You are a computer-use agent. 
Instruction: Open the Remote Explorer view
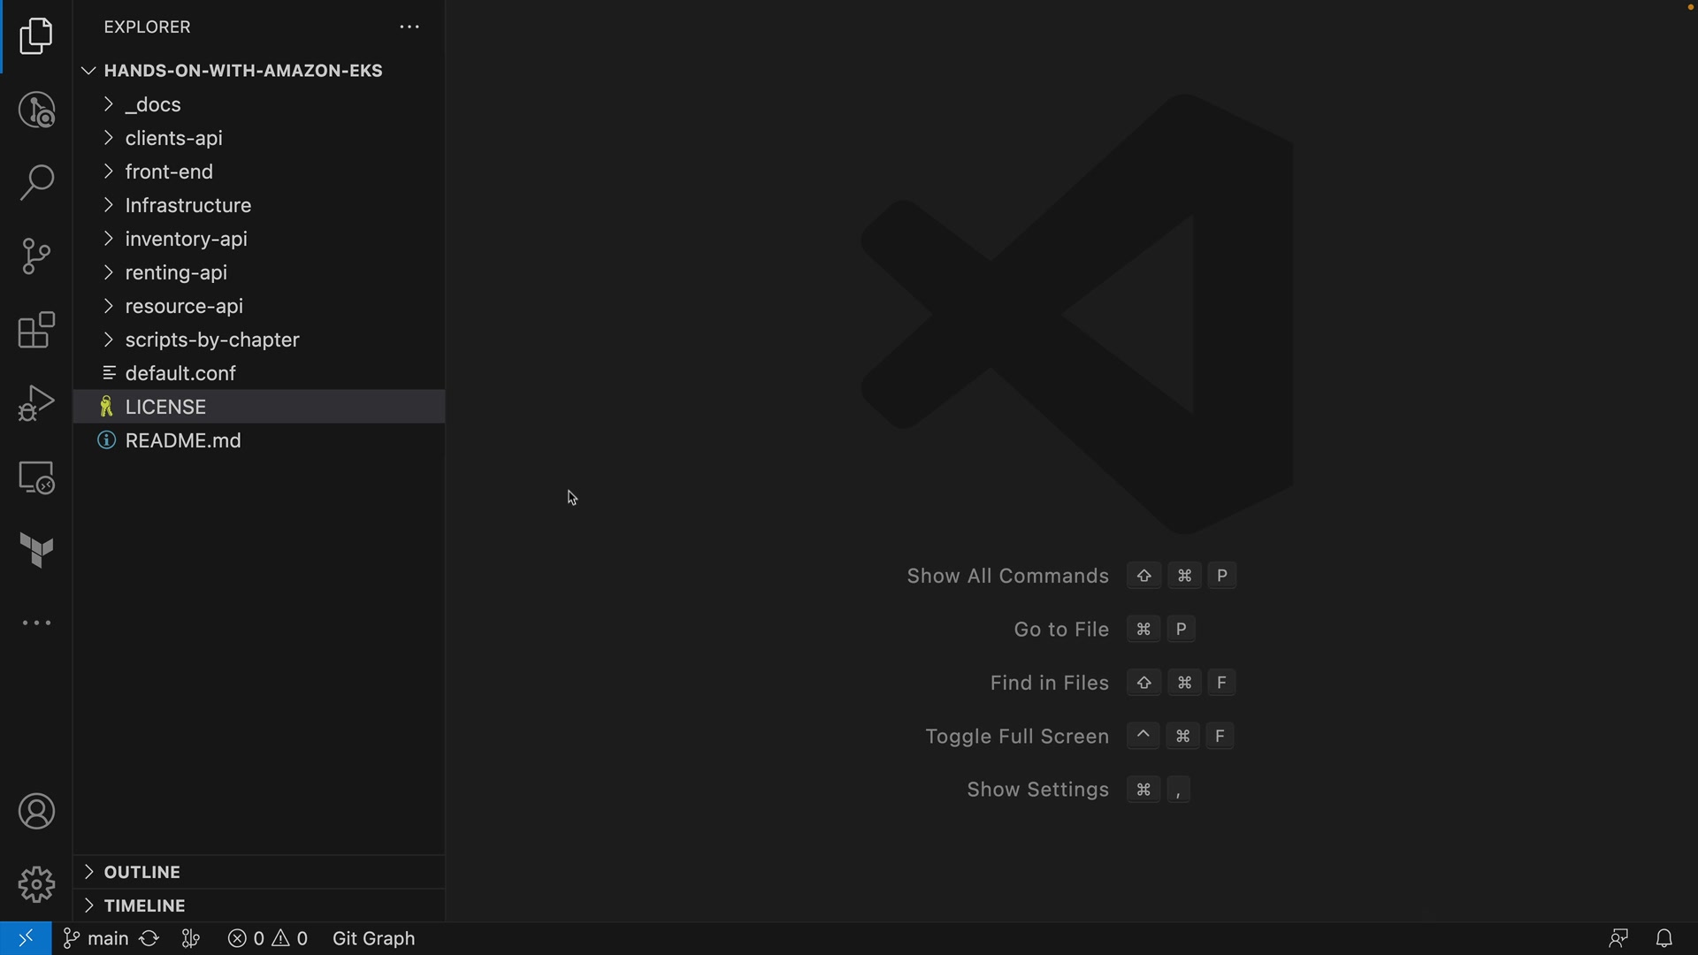[36, 477]
